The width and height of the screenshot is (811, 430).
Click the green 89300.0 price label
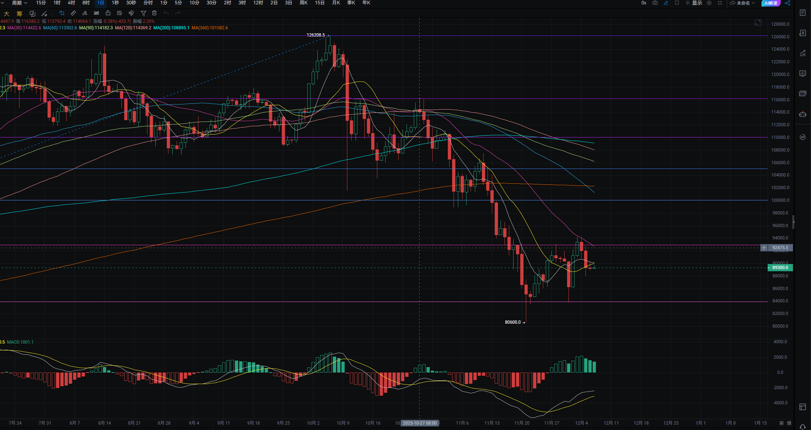780,268
